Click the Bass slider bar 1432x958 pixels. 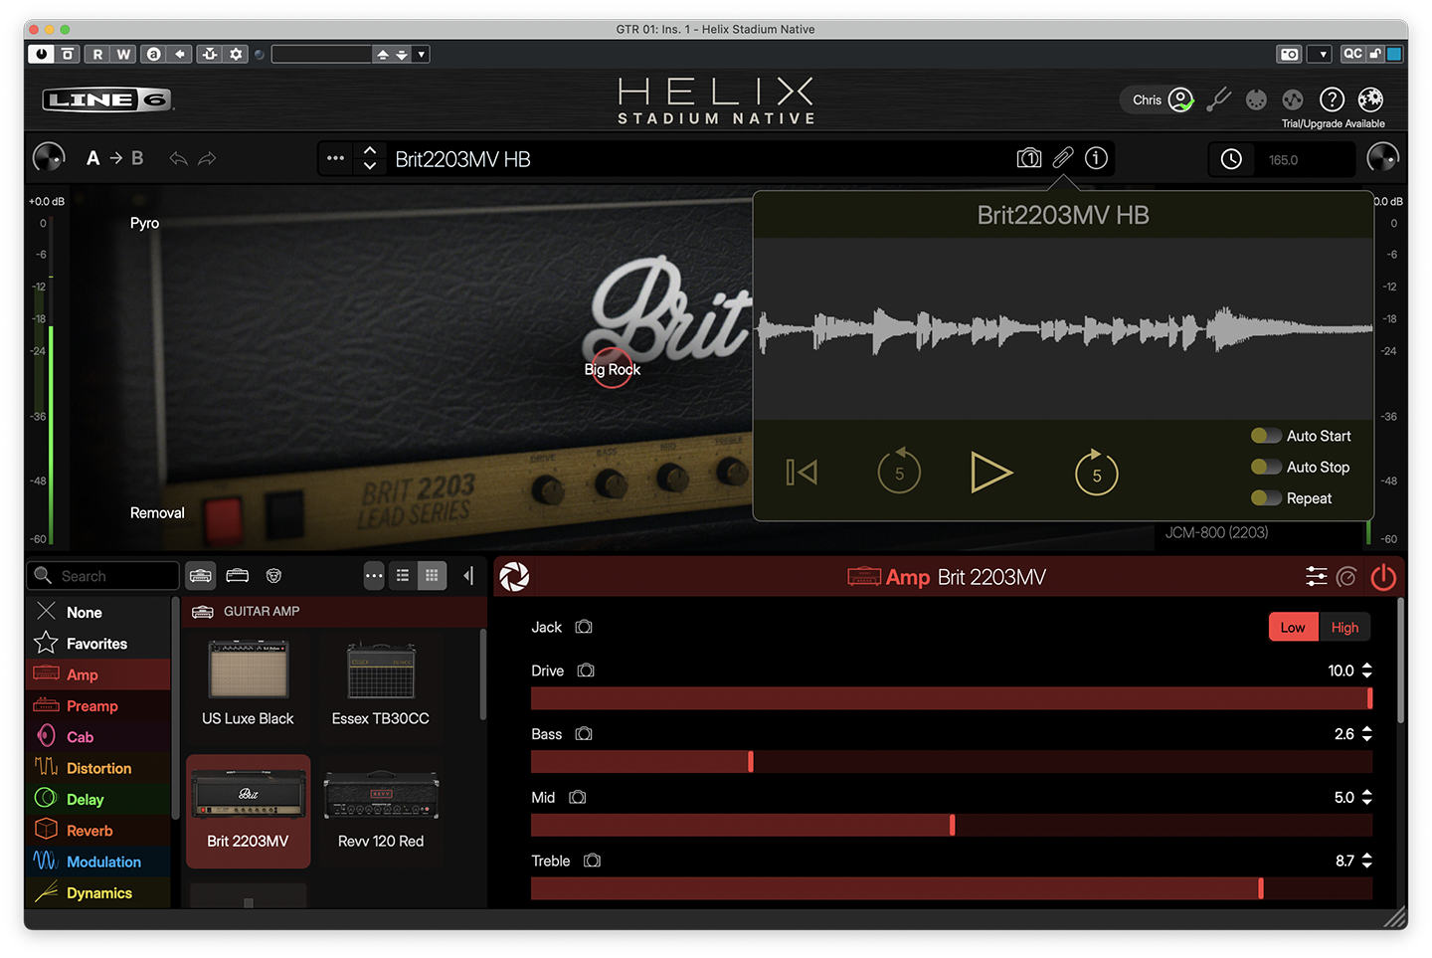952,762
